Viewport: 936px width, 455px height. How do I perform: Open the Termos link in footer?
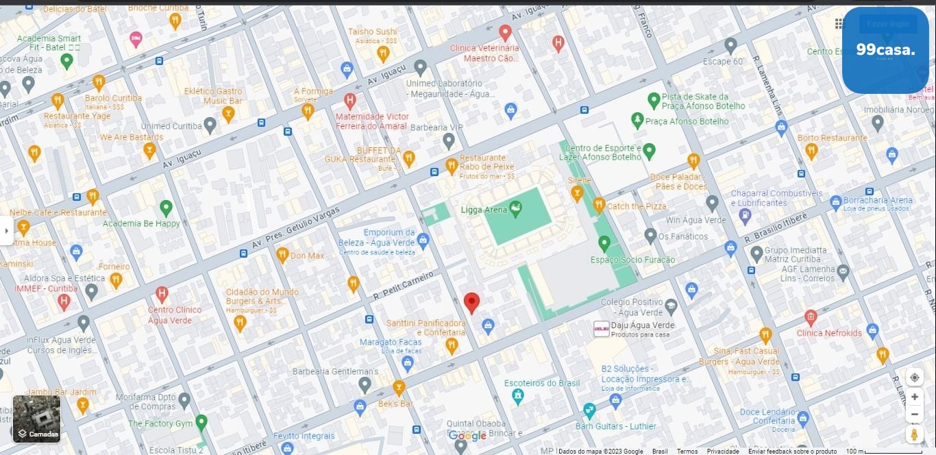687,451
